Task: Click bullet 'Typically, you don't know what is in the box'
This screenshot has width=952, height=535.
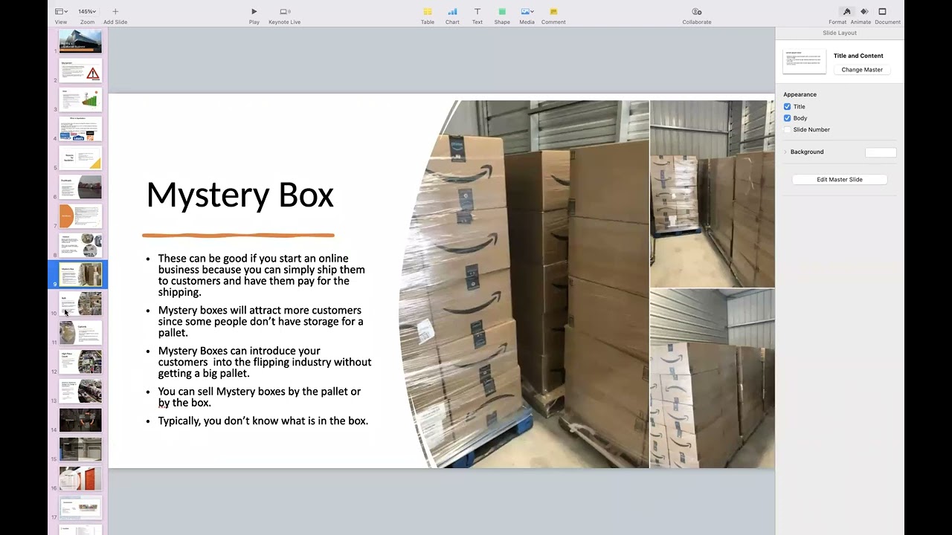Action: (x=263, y=421)
